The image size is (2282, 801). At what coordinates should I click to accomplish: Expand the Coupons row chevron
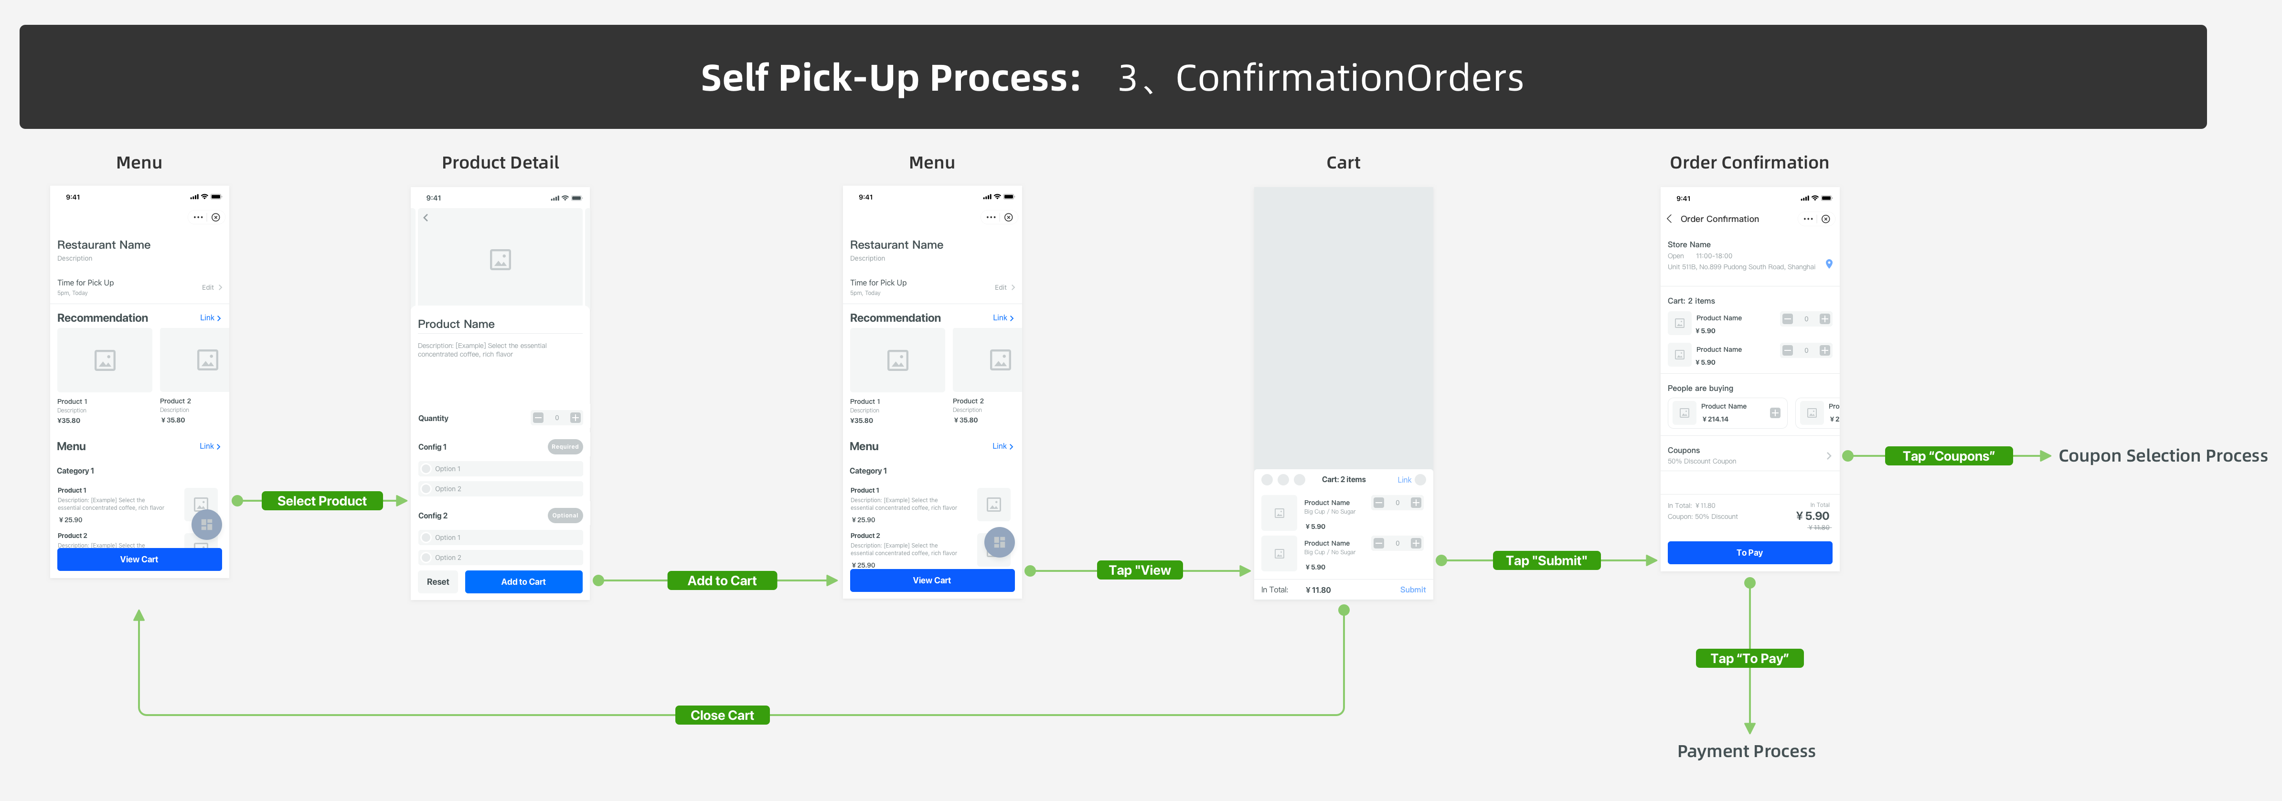(1828, 456)
